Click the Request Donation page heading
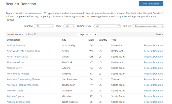This screenshot has height=104, width=172. pyautogui.click(x=21, y=4)
